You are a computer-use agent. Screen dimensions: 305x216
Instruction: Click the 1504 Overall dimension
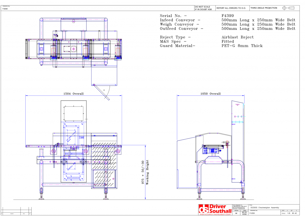click(x=74, y=94)
